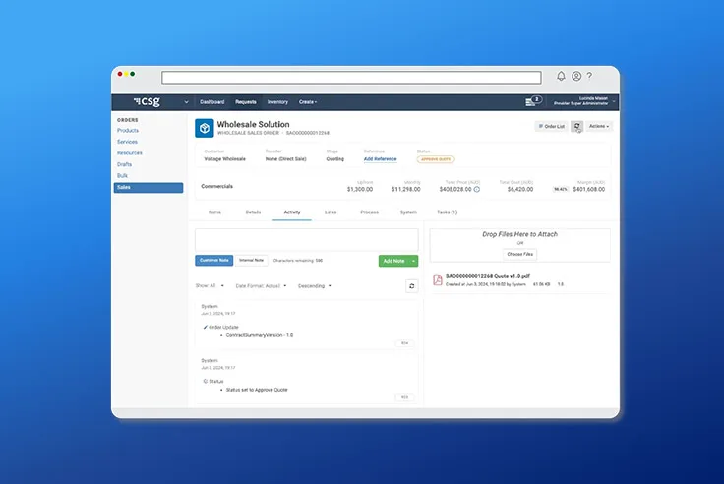Click the Choose Files button

pyautogui.click(x=520, y=254)
